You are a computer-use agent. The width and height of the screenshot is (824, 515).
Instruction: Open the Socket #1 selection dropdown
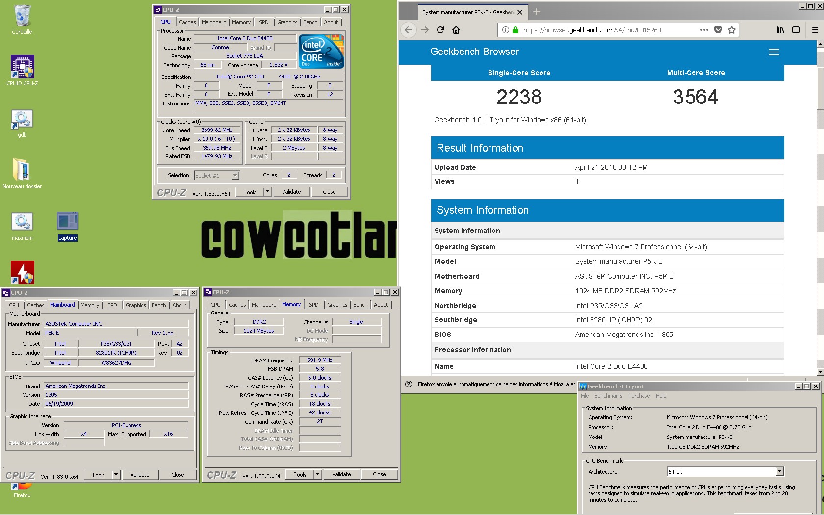click(x=235, y=175)
